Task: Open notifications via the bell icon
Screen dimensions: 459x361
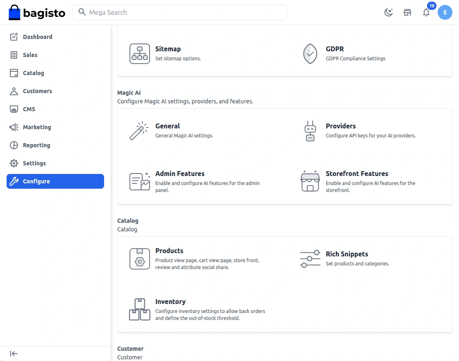Action: 426,13
